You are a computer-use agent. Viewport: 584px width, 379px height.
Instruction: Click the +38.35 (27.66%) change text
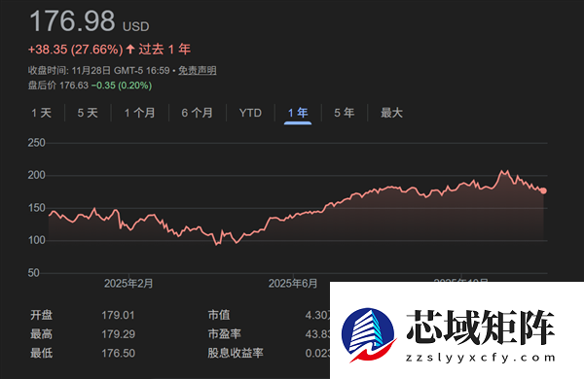coord(76,50)
